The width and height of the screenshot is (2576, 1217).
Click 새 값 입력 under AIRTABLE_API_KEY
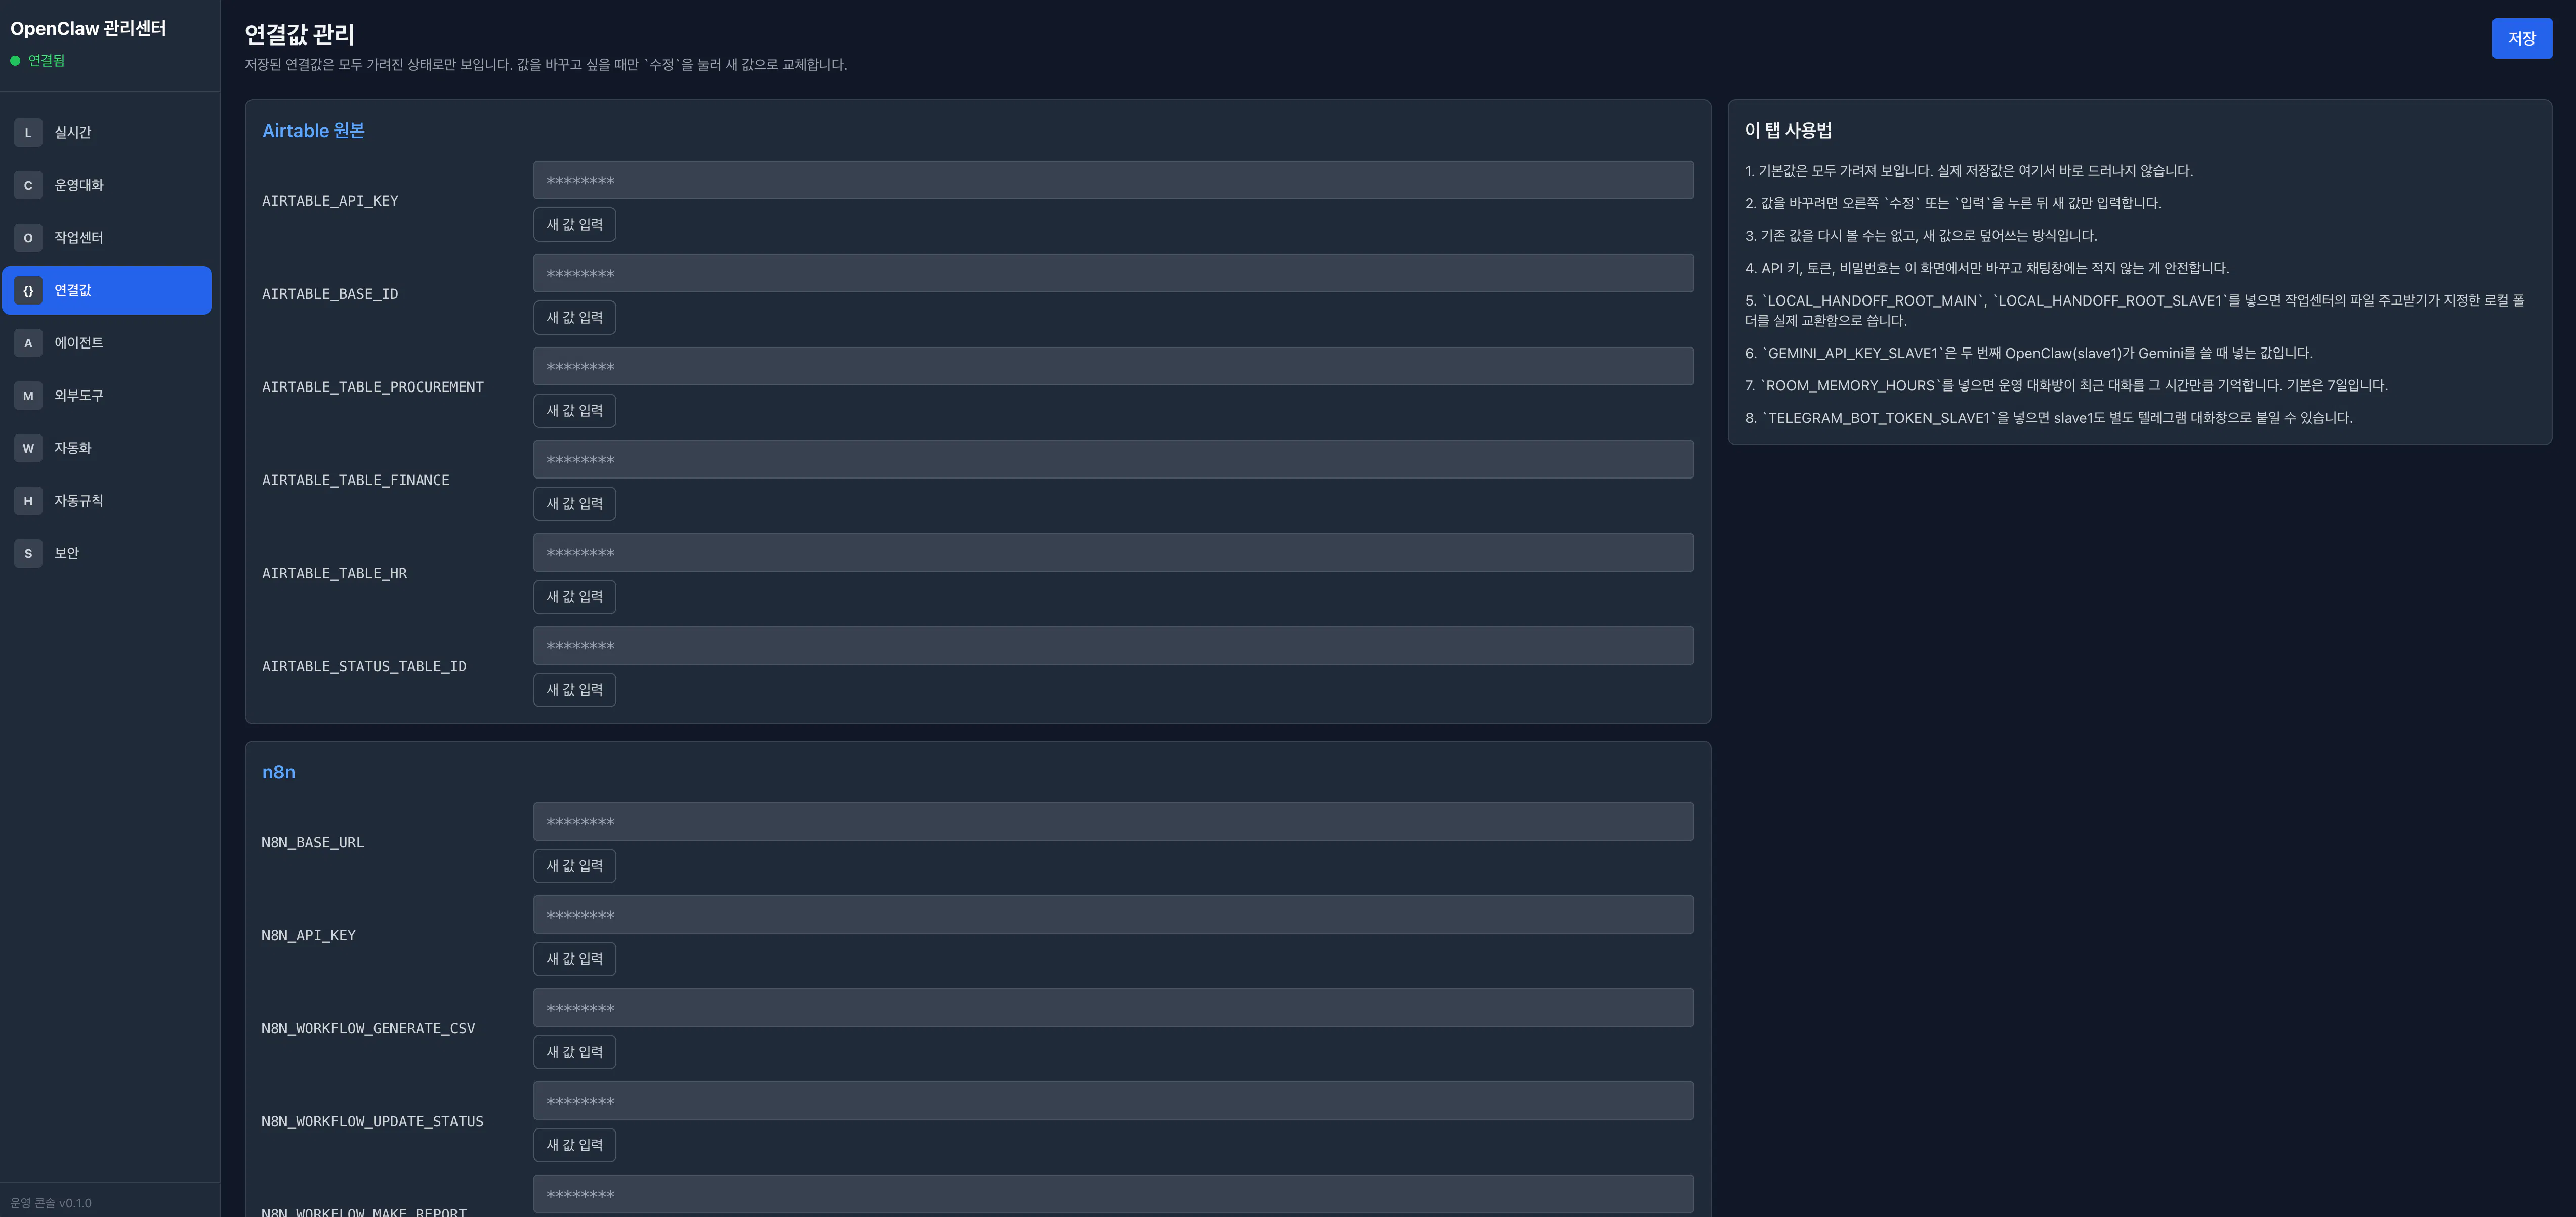(574, 225)
